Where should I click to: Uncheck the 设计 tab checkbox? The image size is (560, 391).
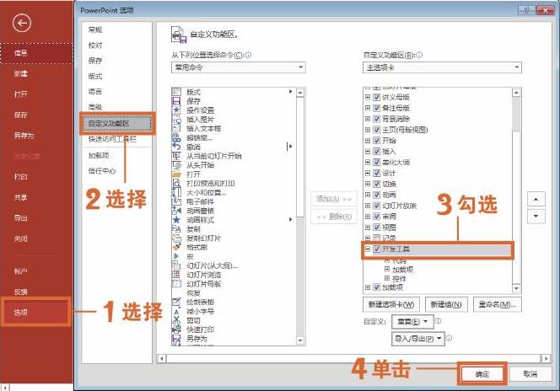(x=377, y=173)
